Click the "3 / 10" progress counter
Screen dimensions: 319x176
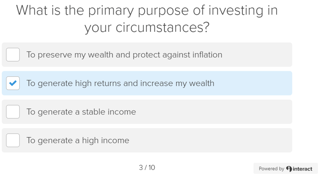point(147,167)
